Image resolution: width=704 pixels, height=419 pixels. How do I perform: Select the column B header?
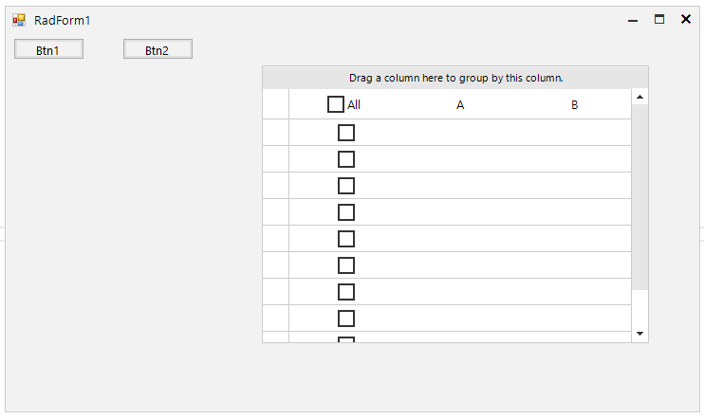574,105
